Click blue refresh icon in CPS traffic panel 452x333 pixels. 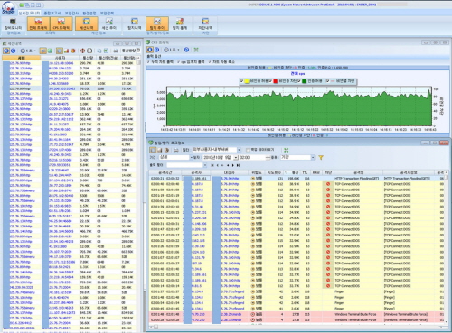[186, 50]
